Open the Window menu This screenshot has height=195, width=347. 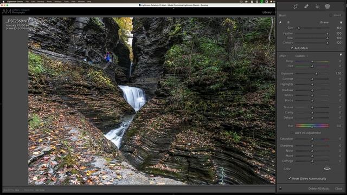81,2
